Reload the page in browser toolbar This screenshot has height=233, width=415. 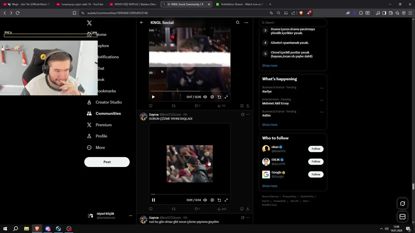pos(18,13)
